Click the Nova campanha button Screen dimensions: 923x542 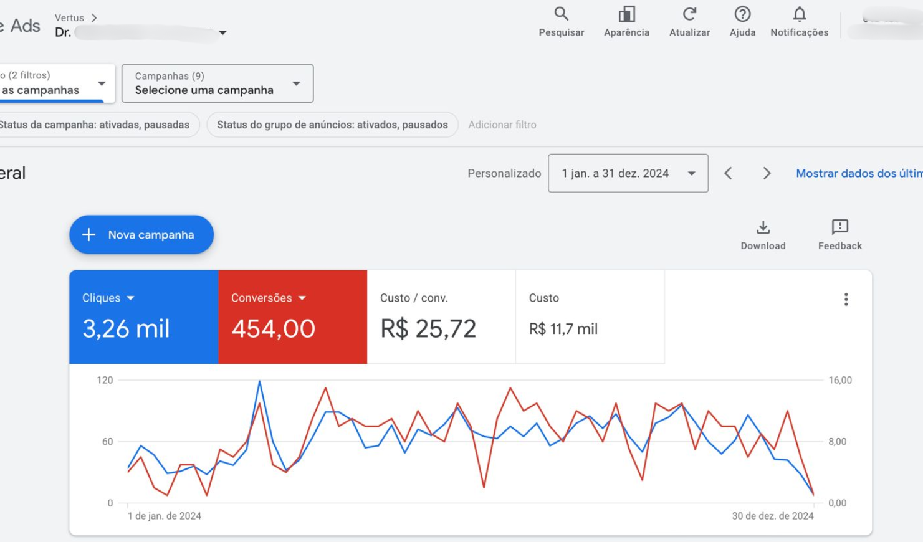tap(141, 235)
